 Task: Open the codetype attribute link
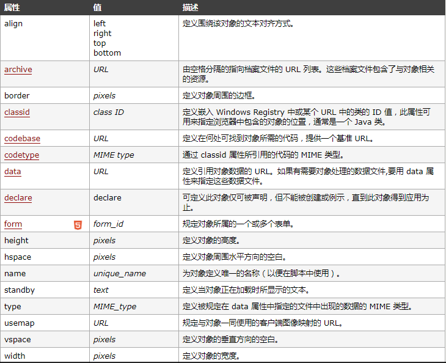tap(21, 155)
